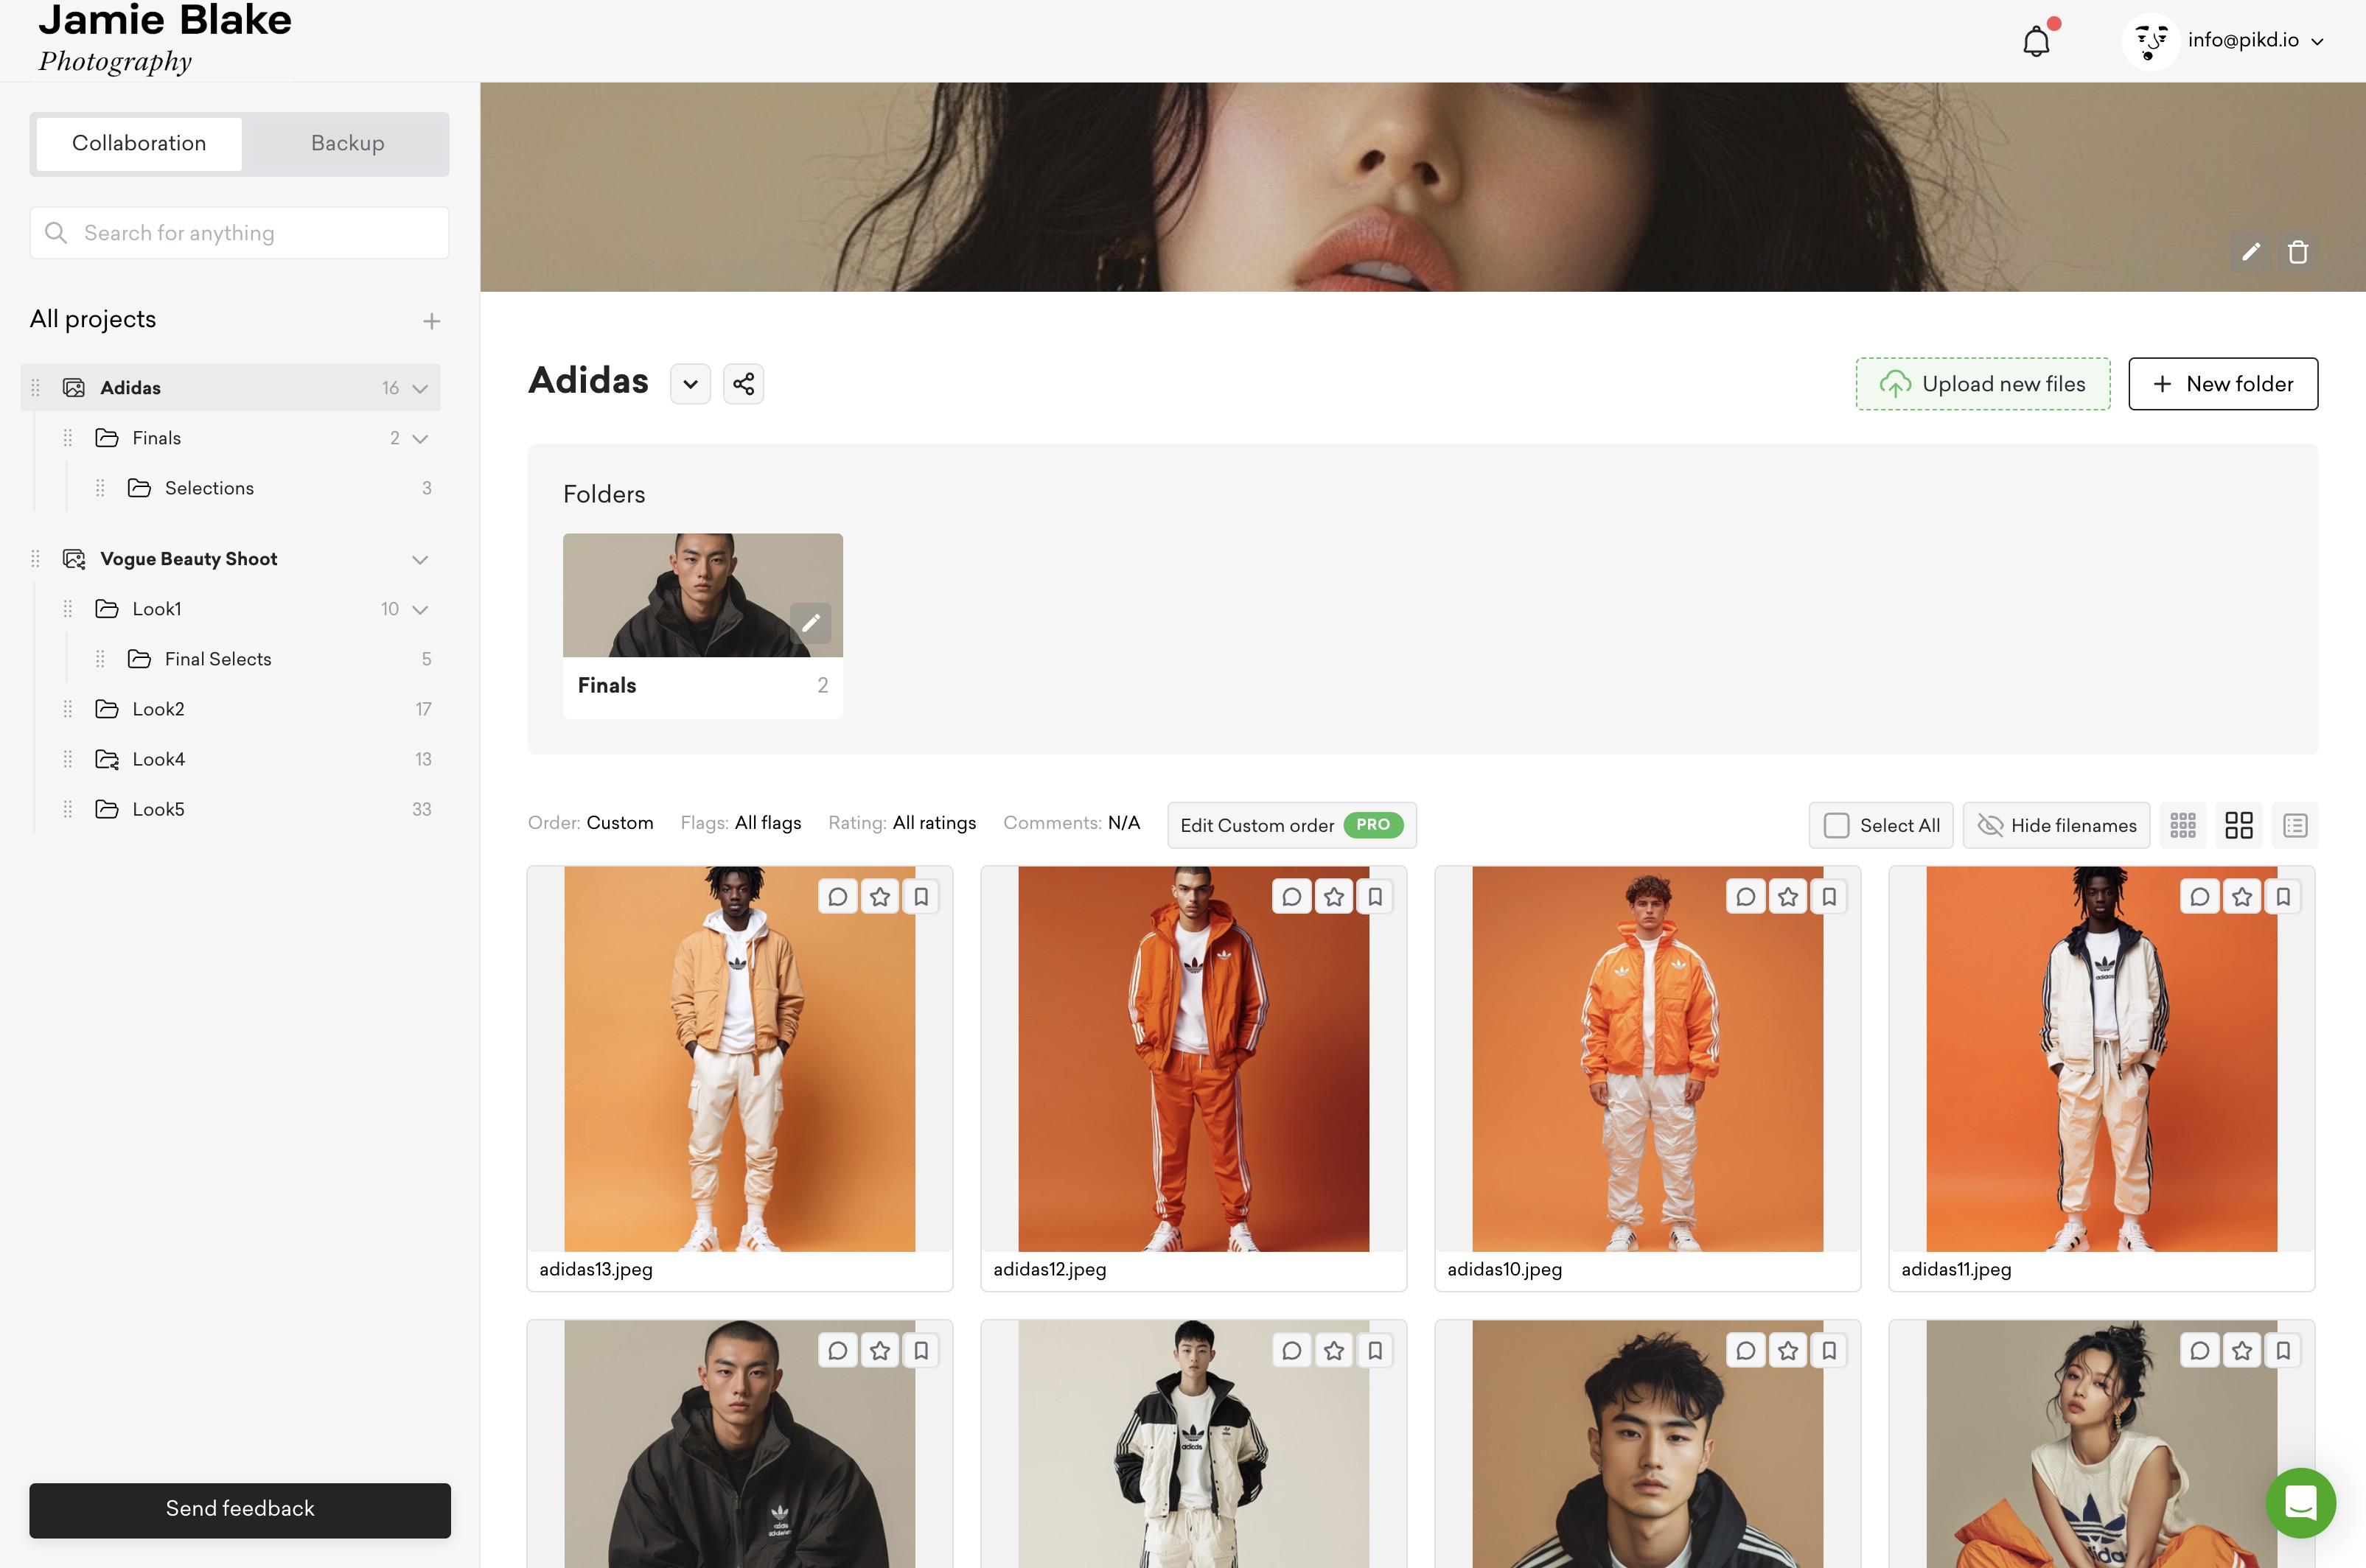The image size is (2366, 1568).
Task: Check the Select All checkbox
Action: pyautogui.click(x=1836, y=825)
